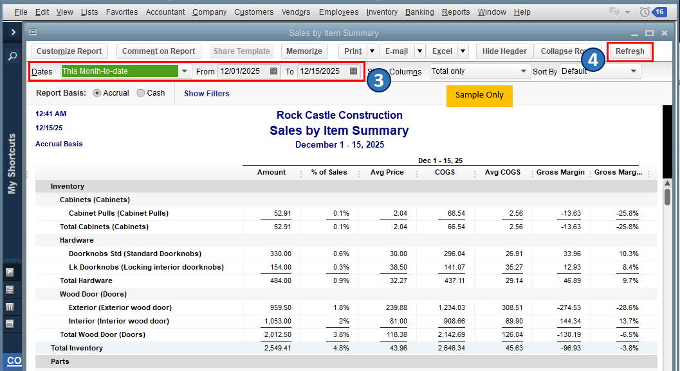Refresh the report
680x371 pixels.
point(630,51)
